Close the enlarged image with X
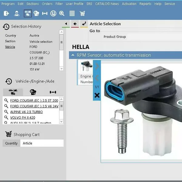The height and width of the screenshot is (182, 182). (97, 95)
